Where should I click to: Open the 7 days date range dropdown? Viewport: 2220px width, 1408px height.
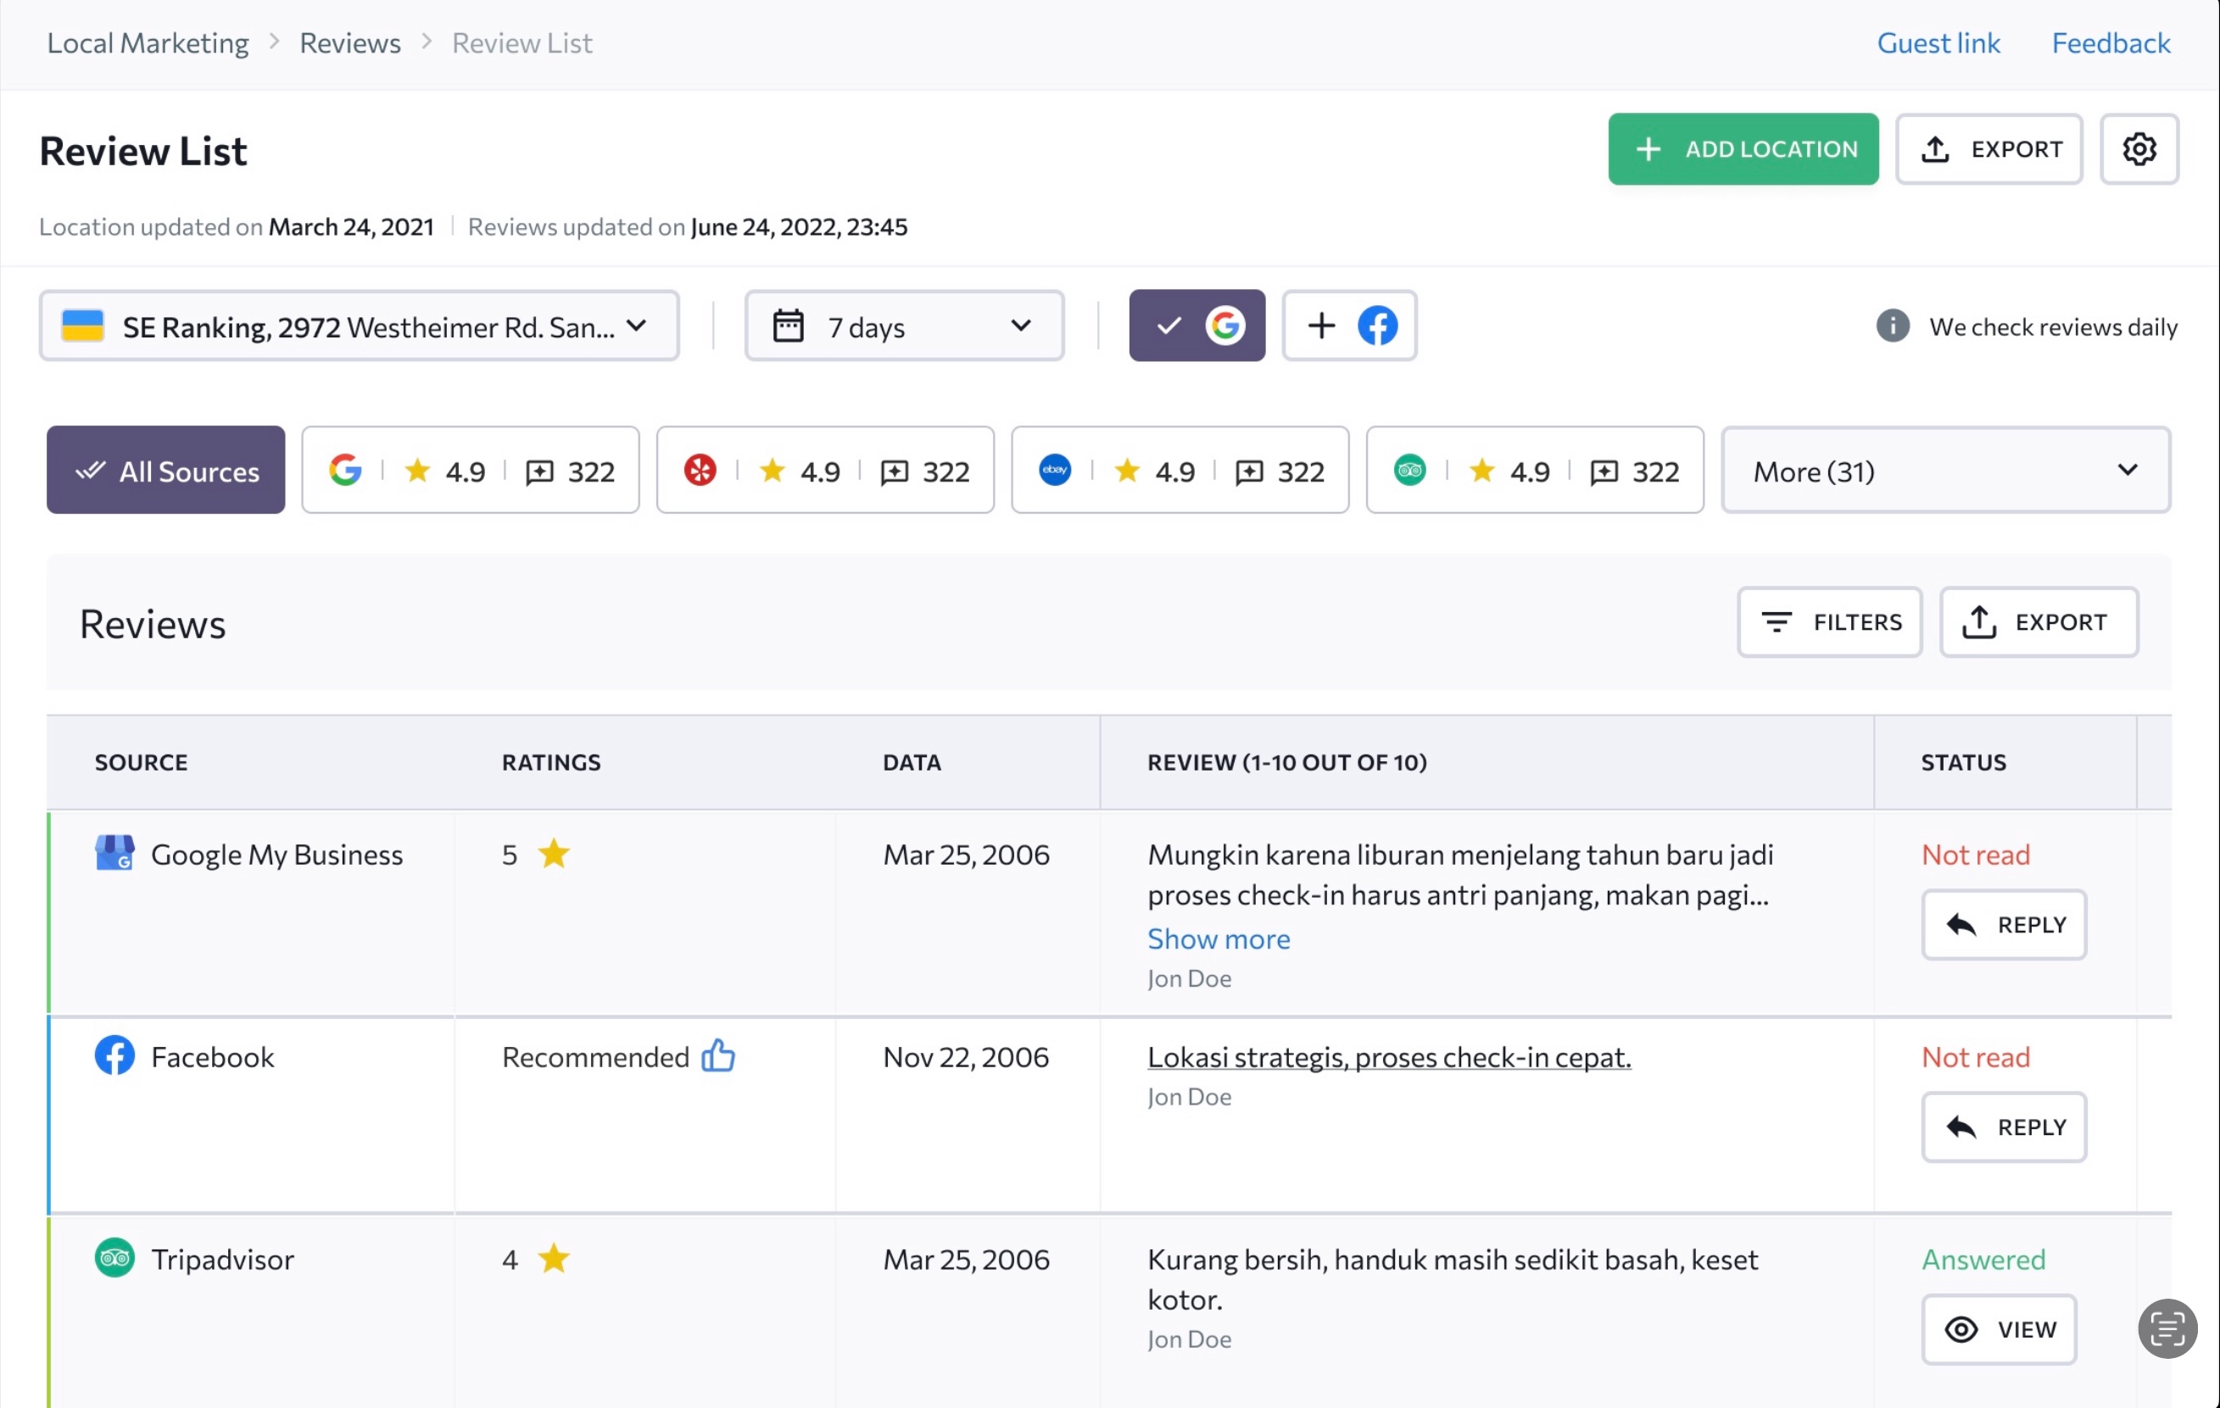click(x=902, y=326)
